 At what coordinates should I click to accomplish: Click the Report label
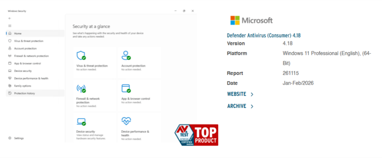(x=235, y=73)
